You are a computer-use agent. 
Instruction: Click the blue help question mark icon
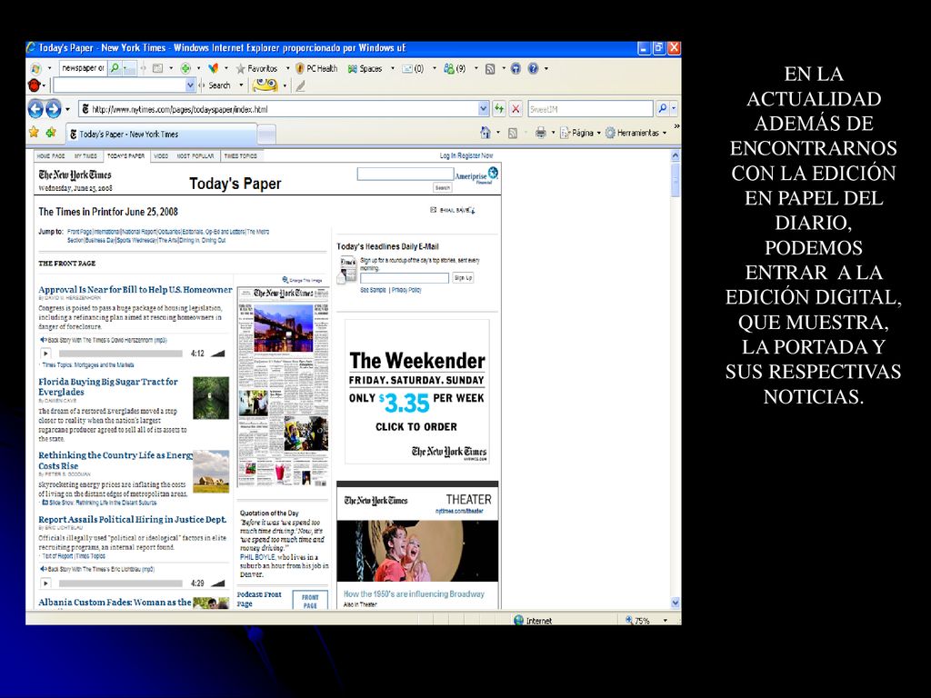click(x=533, y=68)
